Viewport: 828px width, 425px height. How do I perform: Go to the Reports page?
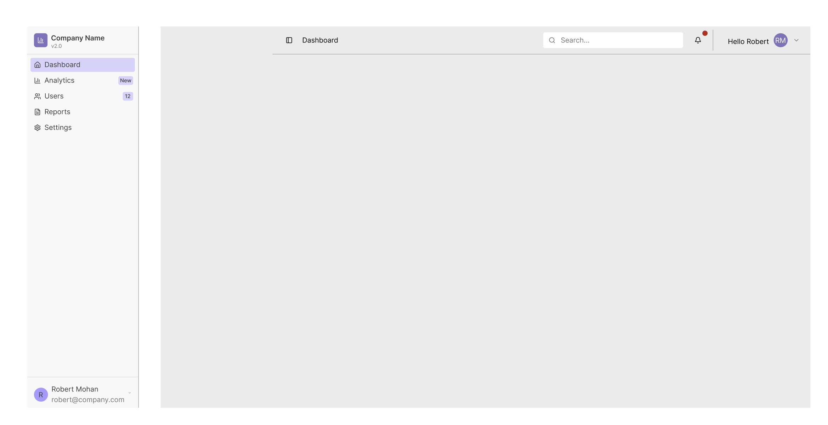tap(57, 112)
